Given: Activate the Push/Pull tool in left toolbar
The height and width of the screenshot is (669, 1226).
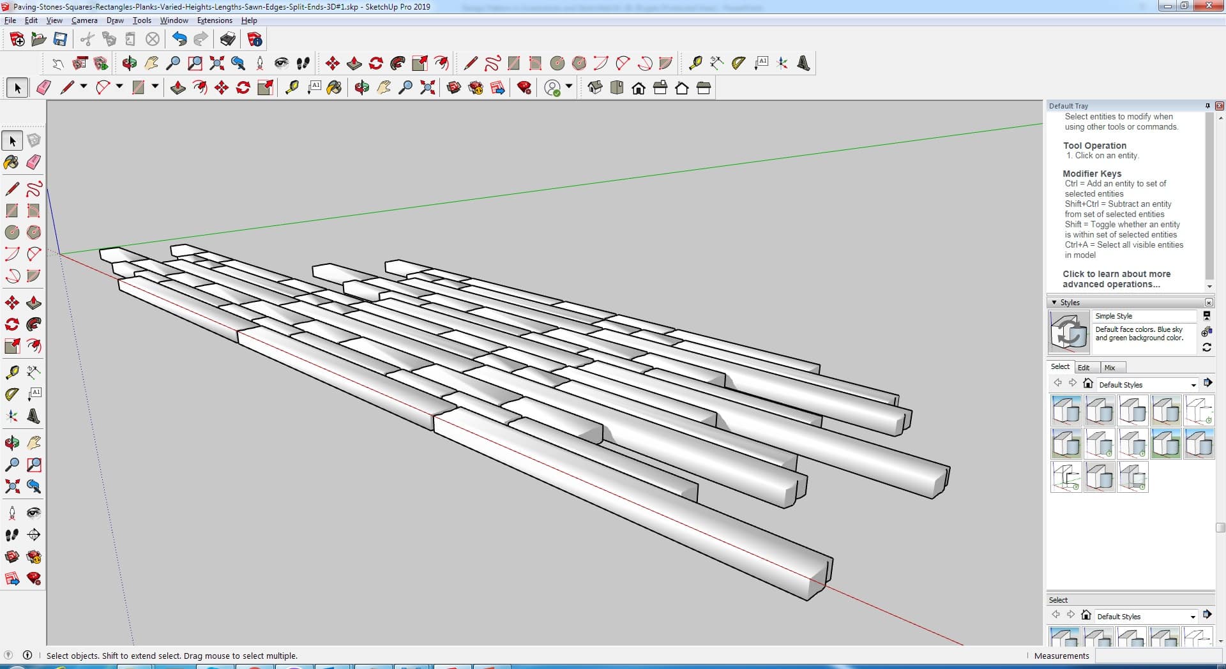Looking at the screenshot, I should 34,303.
